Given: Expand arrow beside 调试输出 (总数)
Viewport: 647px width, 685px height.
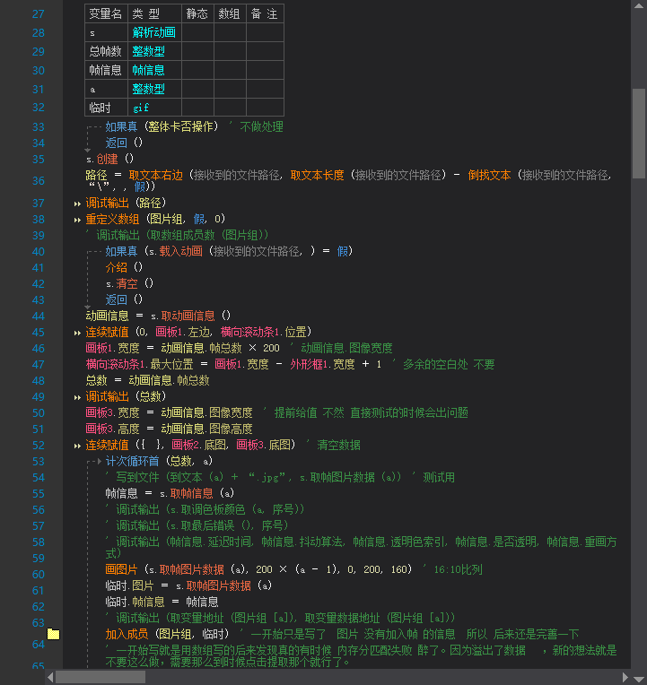Looking at the screenshot, I should pyautogui.click(x=77, y=397).
